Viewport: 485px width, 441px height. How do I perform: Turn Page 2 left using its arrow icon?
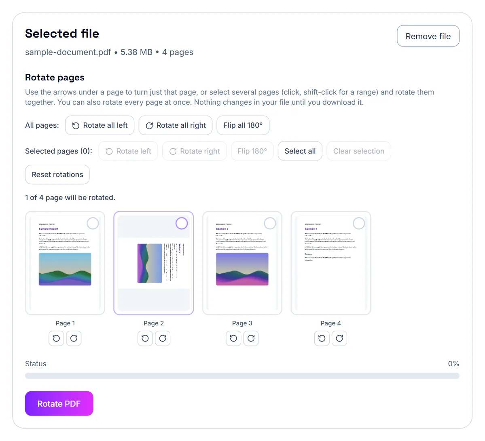pyautogui.click(x=145, y=338)
